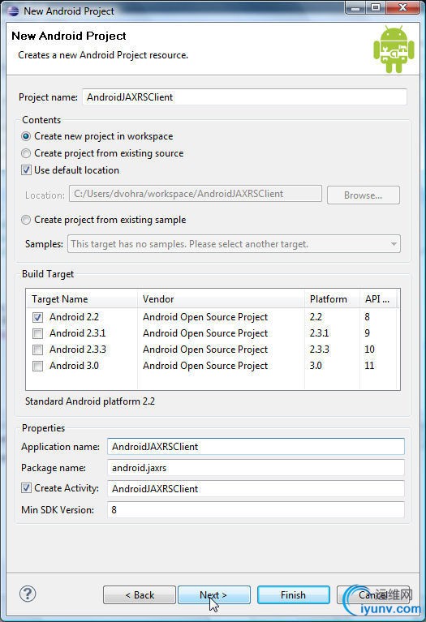This screenshot has width=426, height=622.
Task: Click the minimize window button
Action: pos(355,7)
